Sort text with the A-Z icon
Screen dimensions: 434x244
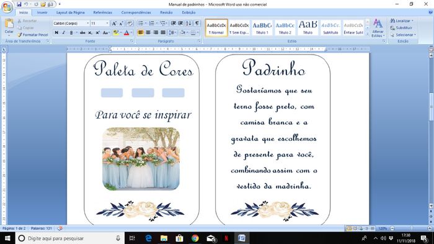(x=188, y=24)
